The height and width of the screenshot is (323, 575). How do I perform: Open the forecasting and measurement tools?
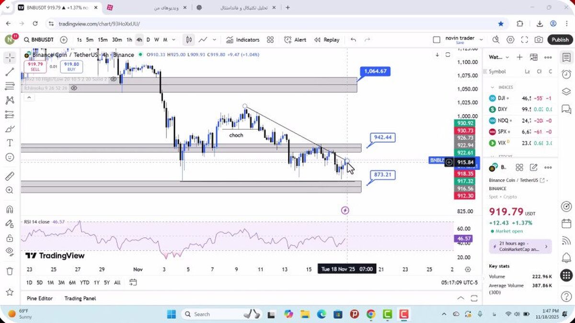[10, 115]
